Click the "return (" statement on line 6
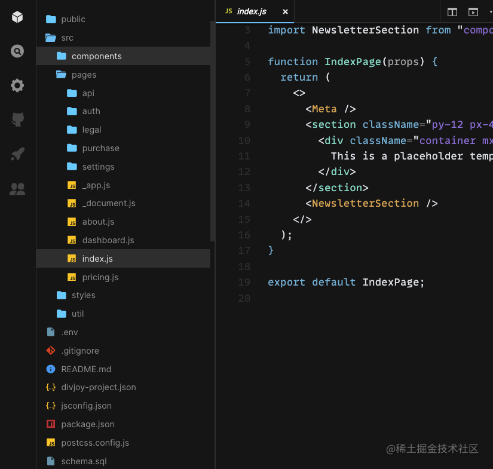The height and width of the screenshot is (469, 493). [305, 77]
